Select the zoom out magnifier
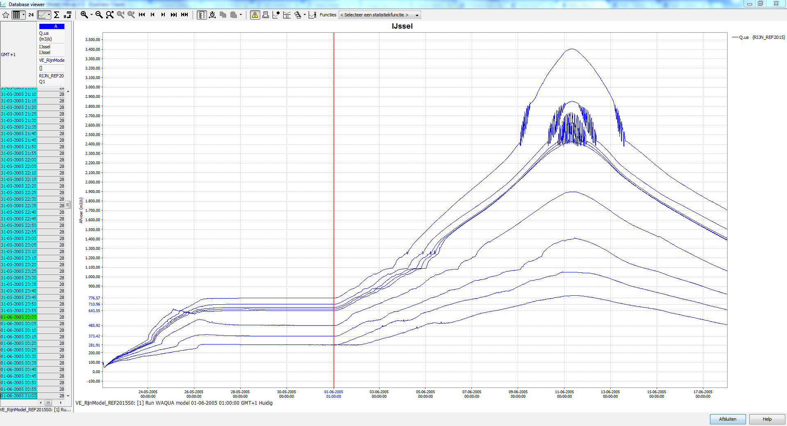This screenshot has width=787, height=426. click(x=99, y=15)
